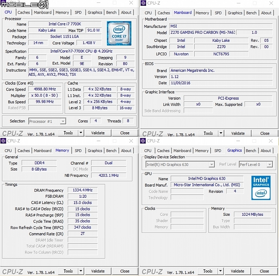Click Validate button in Graphics window

238,271
